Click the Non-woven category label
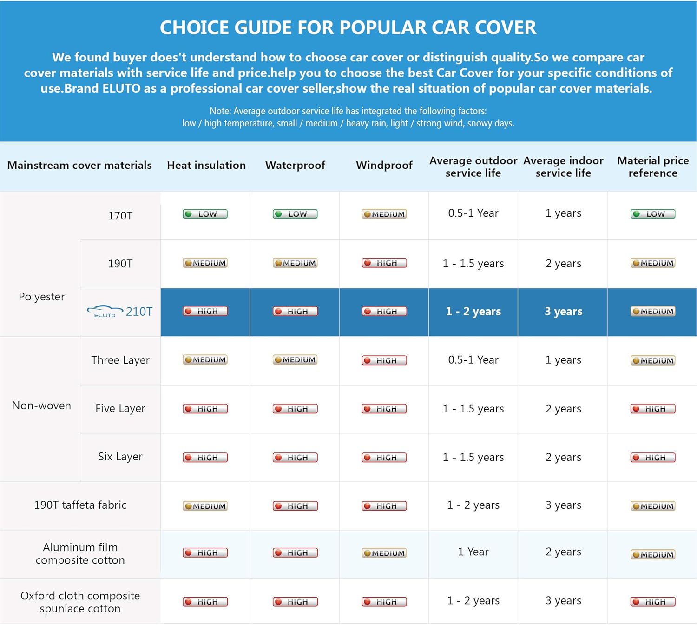Screen dimensions: 697x625 tap(41, 406)
